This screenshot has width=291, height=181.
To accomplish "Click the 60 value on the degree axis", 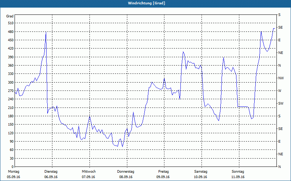I will (x=12, y=150).
